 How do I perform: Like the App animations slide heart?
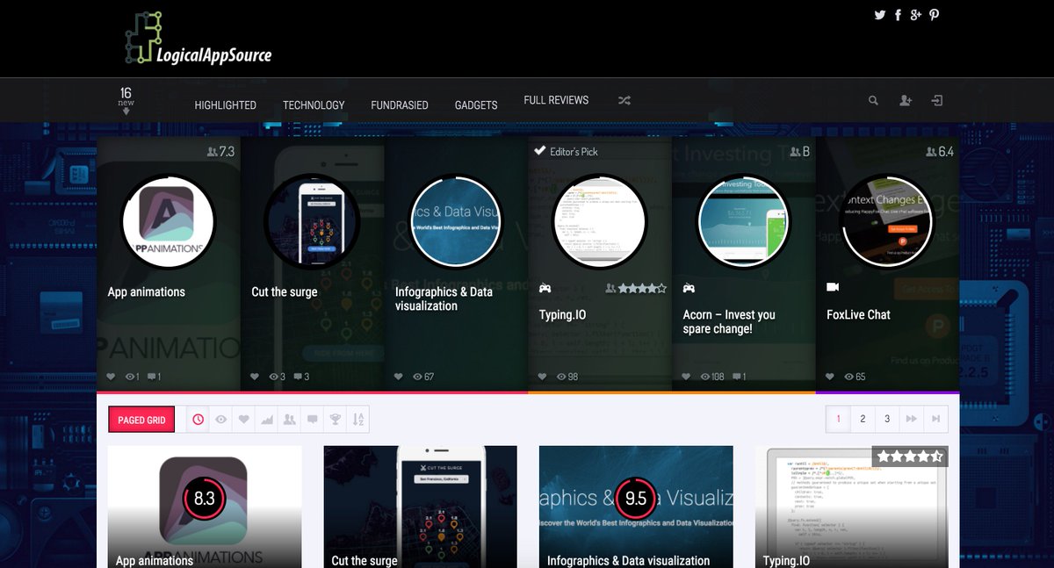point(111,377)
